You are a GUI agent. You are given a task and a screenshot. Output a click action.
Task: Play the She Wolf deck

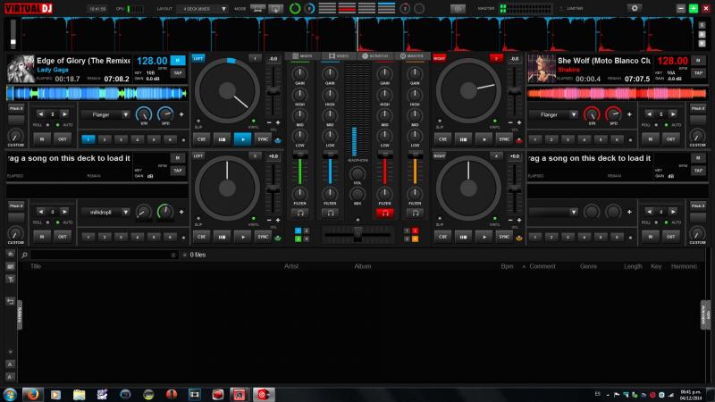[x=484, y=139]
